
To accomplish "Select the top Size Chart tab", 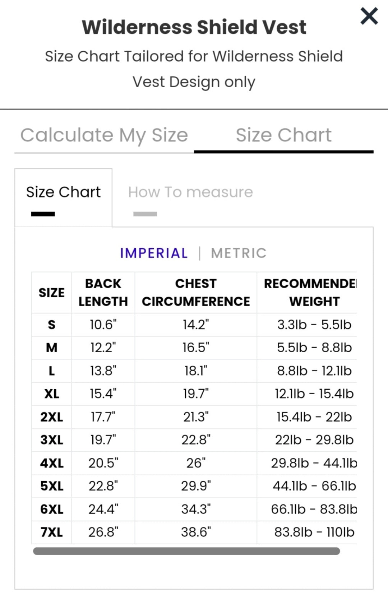I will coord(283,135).
